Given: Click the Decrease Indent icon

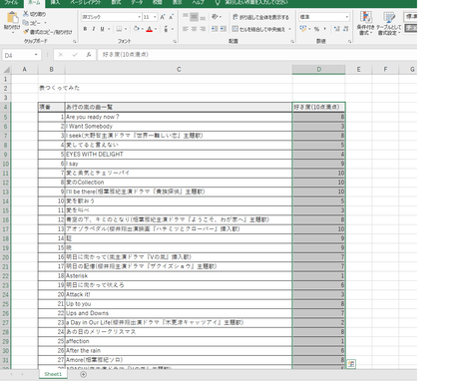Looking at the screenshot, I should (215, 29).
